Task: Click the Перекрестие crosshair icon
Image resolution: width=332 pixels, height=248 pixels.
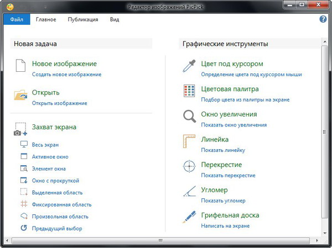Action: [x=190, y=167]
